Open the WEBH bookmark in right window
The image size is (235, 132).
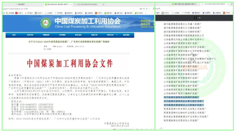point(166,13)
